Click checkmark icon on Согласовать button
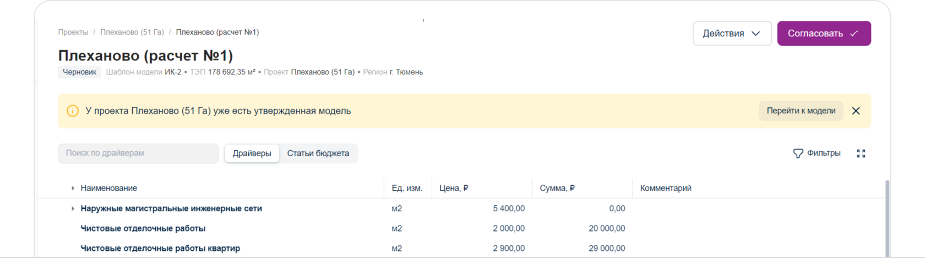The width and height of the screenshot is (925, 258). pos(854,34)
